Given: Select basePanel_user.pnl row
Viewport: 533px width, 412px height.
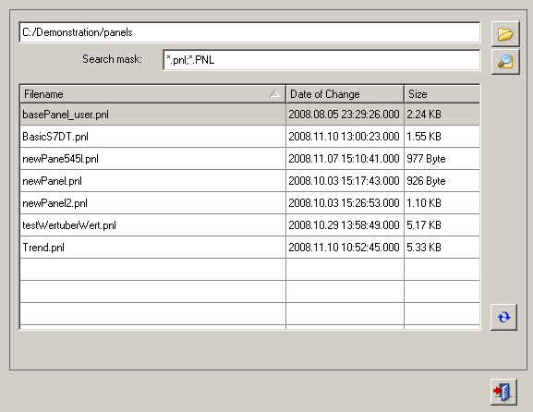Looking at the screenshot, I should click(249, 115).
